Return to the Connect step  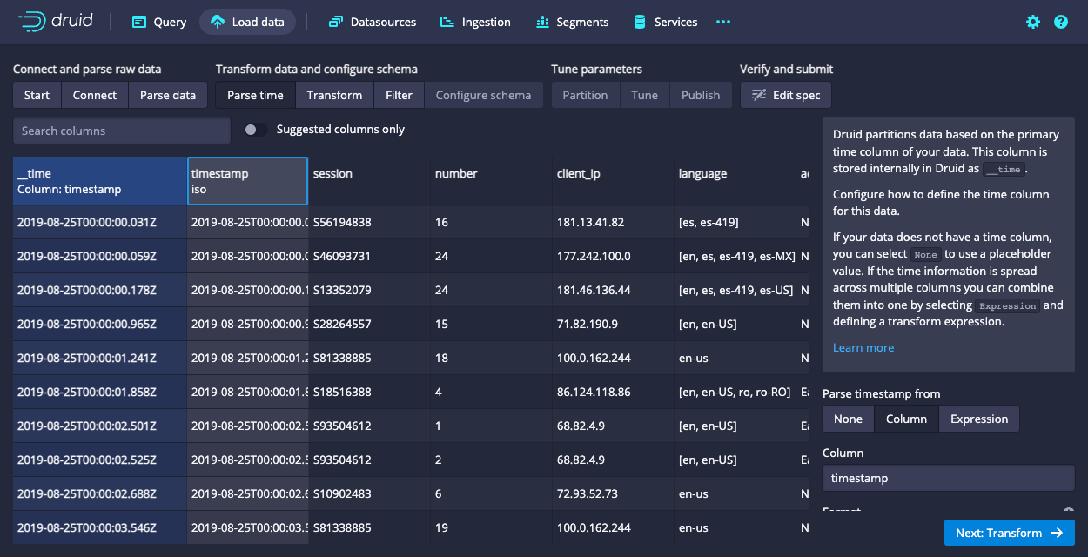94,95
